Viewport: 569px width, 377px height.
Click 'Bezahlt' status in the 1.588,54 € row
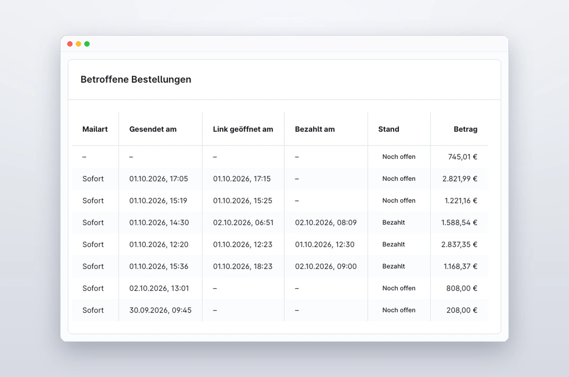[x=394, y=222]
